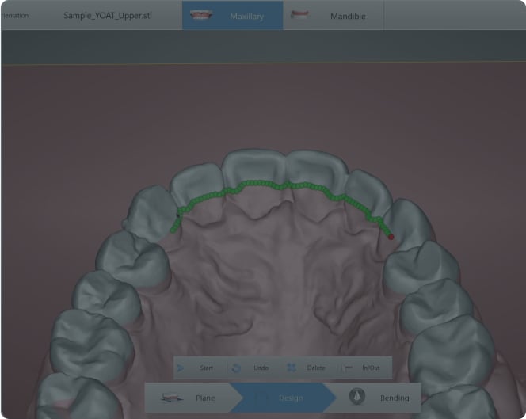Click the Mandible teeth icon
Screen dimensions: 526x419
(x=299, y=16)
